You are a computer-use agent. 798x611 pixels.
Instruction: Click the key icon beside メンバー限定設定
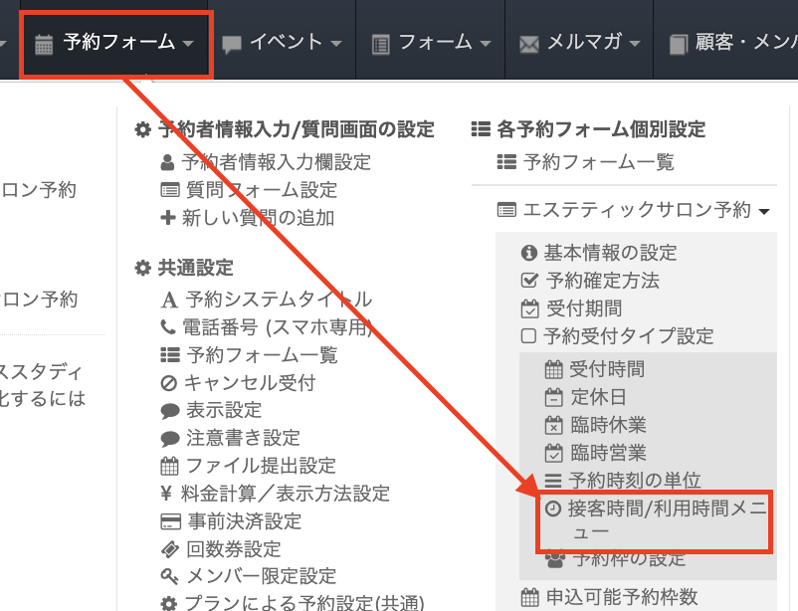168,576
